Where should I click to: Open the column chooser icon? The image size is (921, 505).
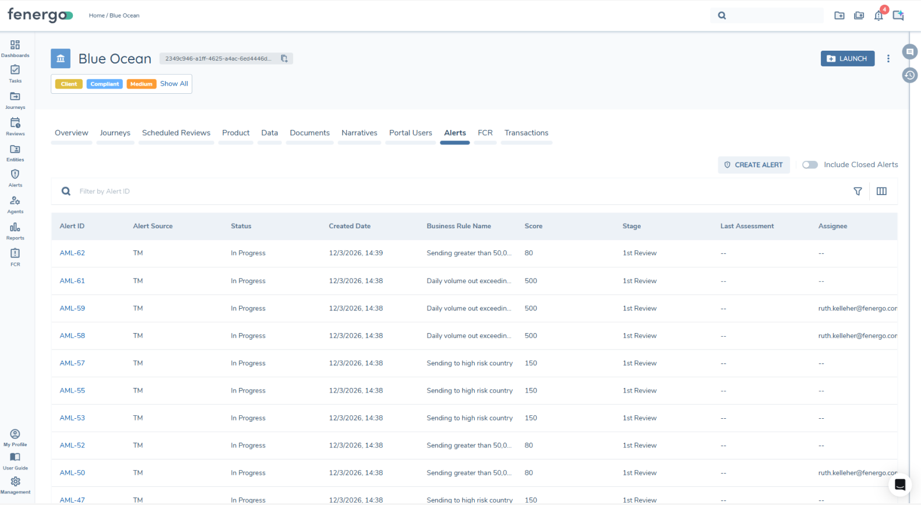(881, 191)
